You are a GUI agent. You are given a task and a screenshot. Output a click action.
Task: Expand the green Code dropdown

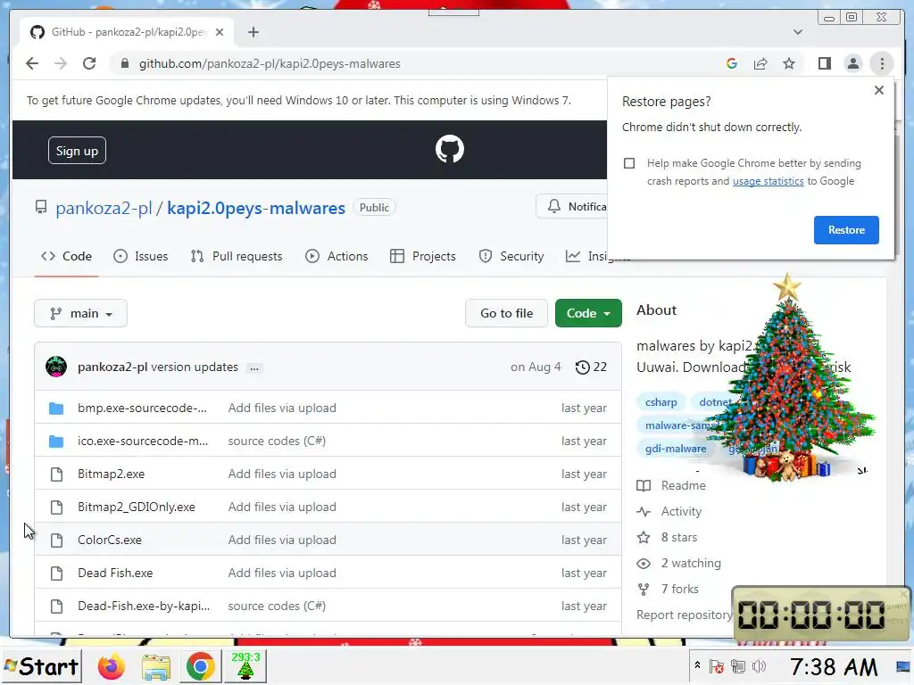[x=588, y=313]
